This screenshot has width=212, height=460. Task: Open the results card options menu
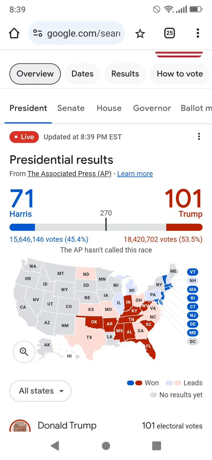tap(199, 137)
